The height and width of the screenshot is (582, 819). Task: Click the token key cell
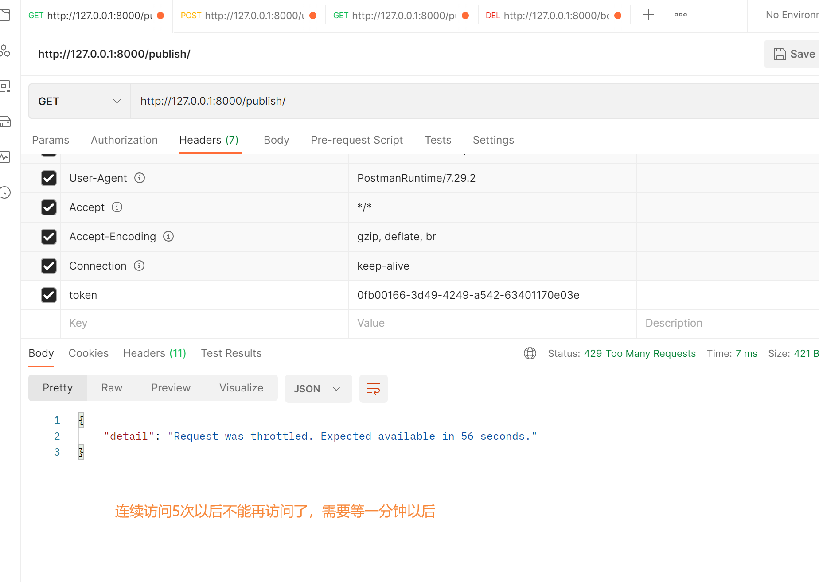pyautogui.click(x=204, y=295)
